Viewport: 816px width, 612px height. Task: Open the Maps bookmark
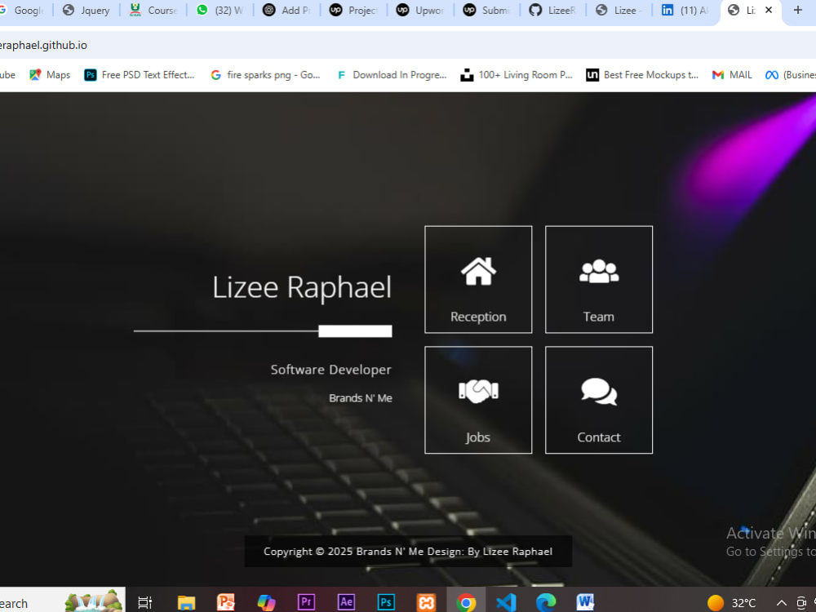point(50,75)
